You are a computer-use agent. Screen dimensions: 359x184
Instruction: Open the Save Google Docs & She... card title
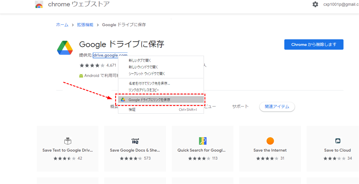tap(135, 150)
